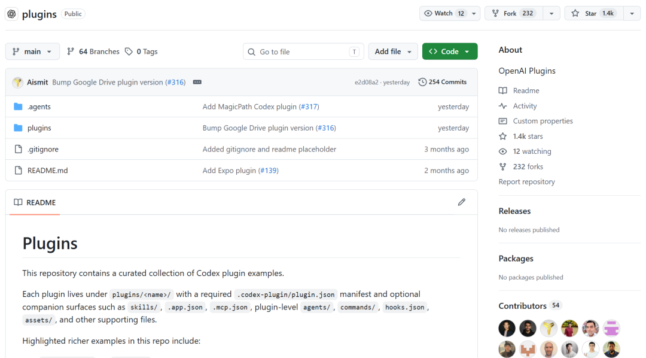Image resolution: width=646 pixels, height=358 pixels.
Task: Expand the Watch notification options arrow
Action: point(474,13)
